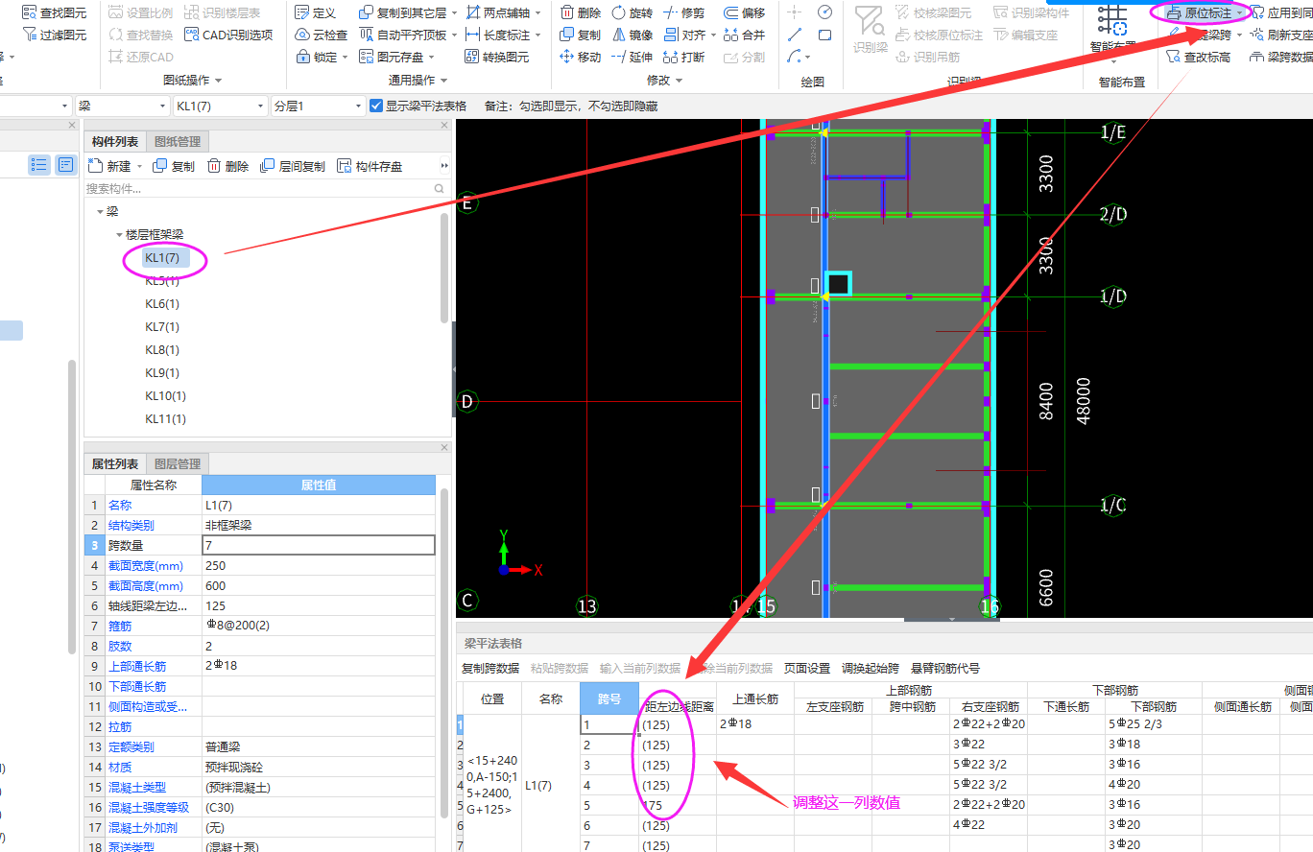The width and height of the screenshot is (1313, 852).
Task: Open the 复制到其它层 dropdown arrow
Action: tap(453, 12)
